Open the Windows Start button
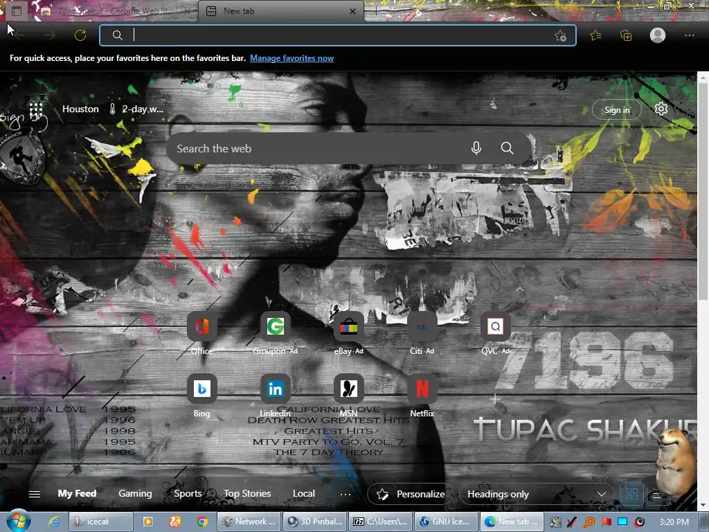Viewport: 709px width, 532px height. point(17,521)
